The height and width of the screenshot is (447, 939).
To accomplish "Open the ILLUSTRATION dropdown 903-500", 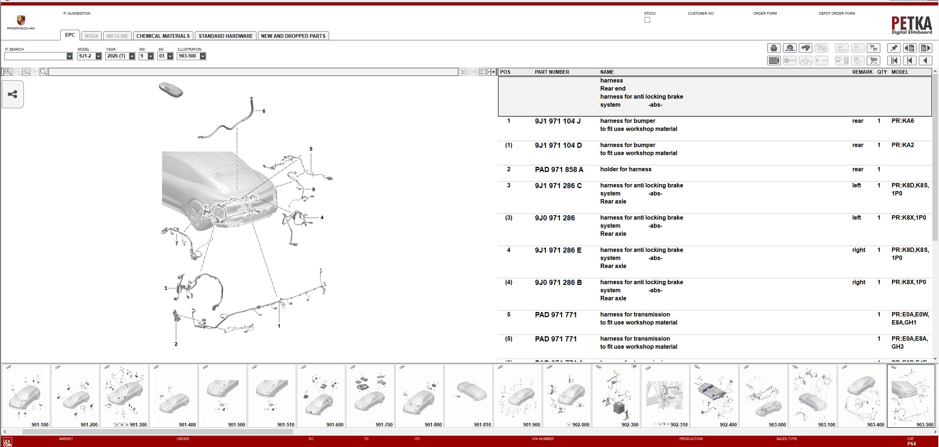I will (x=202, y=56).
